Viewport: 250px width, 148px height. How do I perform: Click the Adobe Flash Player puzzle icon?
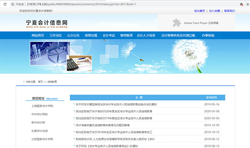coord(177,22)
